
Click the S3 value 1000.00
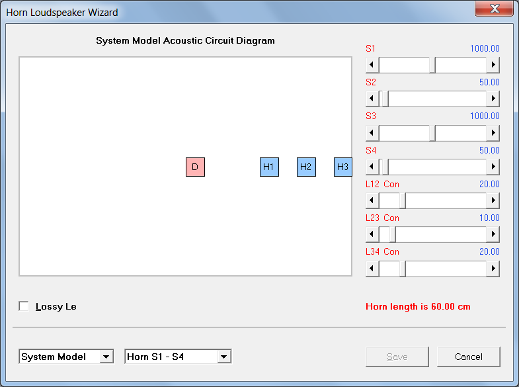pyautogui.click(x=485, y=116)
